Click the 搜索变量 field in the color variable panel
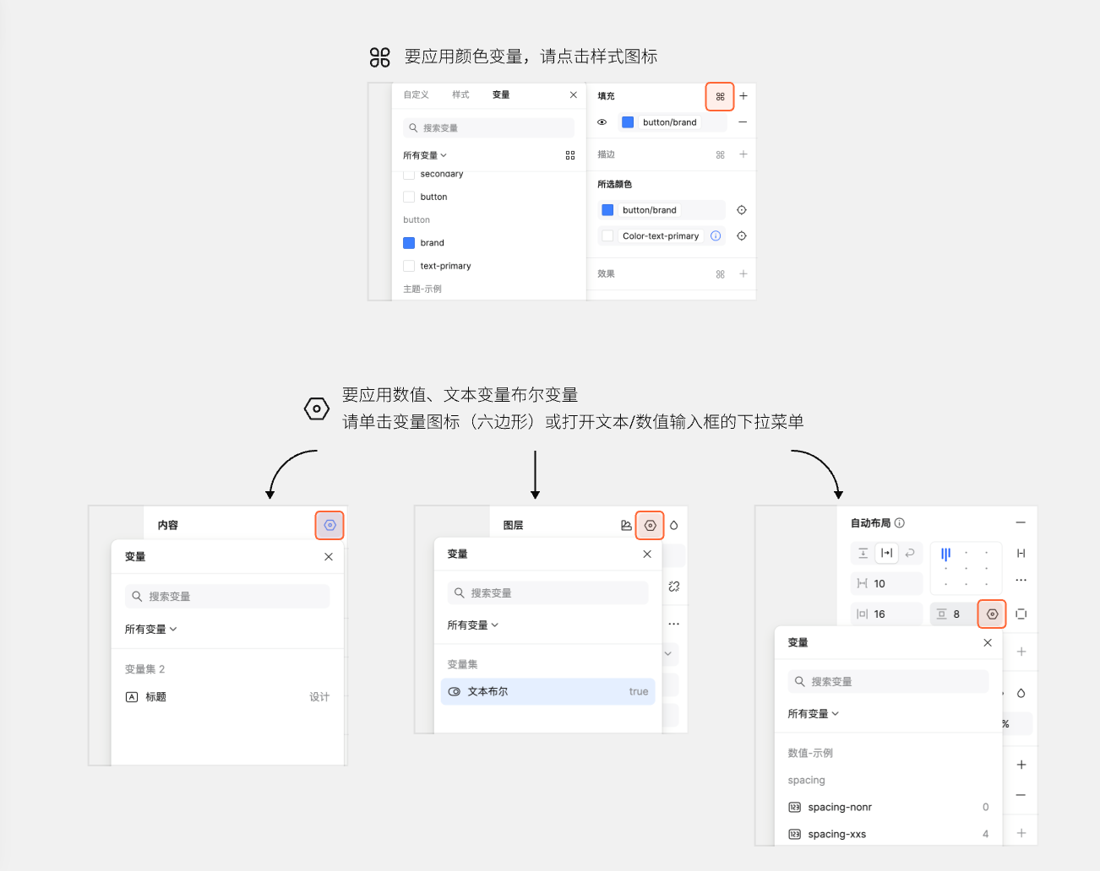This screenshot has height=871, width=1100. click(x=489, y=128)
